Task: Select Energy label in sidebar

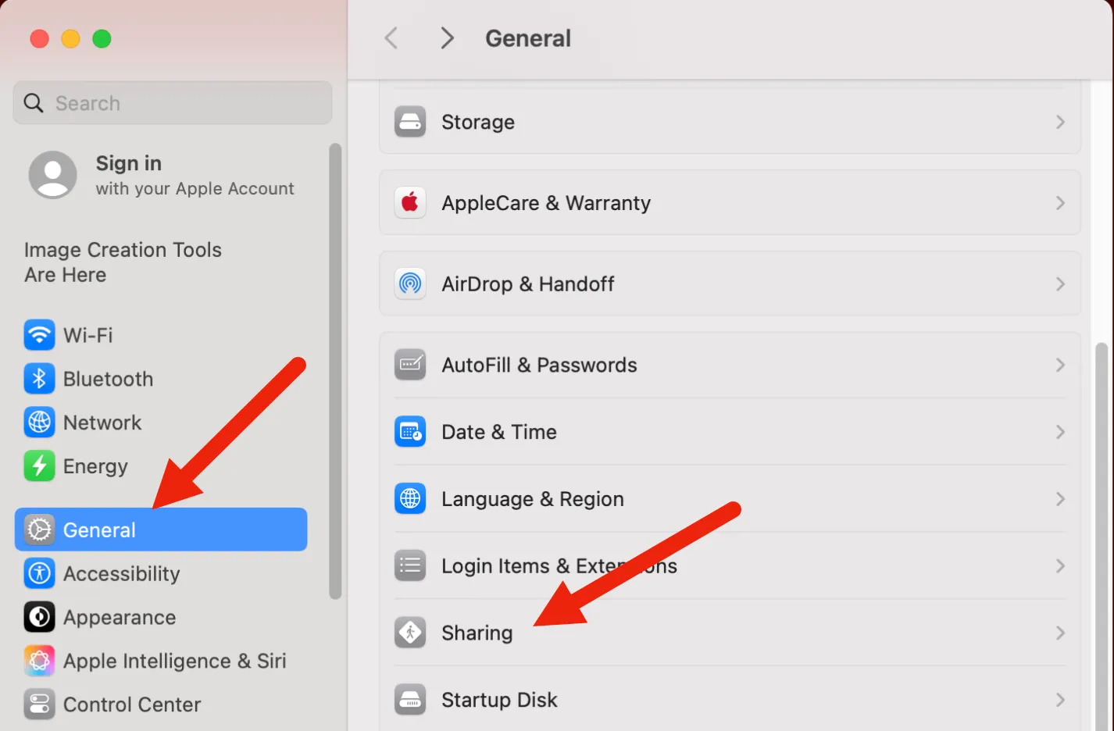Action: pyautogui.click(x=95, y=466)
